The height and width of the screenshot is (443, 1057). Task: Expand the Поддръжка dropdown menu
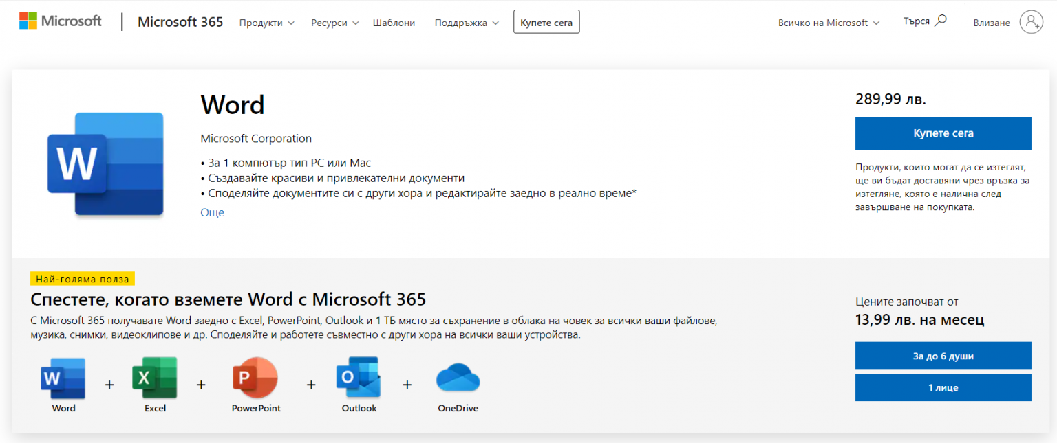click(467, 23)
